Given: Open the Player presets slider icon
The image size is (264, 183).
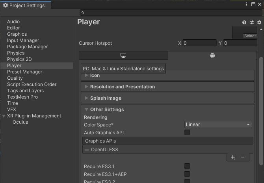Looking at the screenshot, I should pyautogui.click(x=252, y=22).
